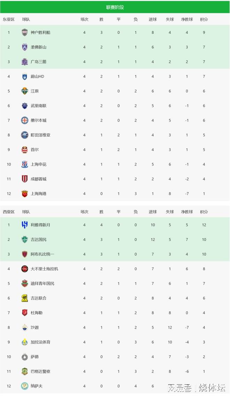The width and height of the screenshot is (230, 396).
Task: Click the FC Seoul (首尔) logo
Action: (25, 150)
